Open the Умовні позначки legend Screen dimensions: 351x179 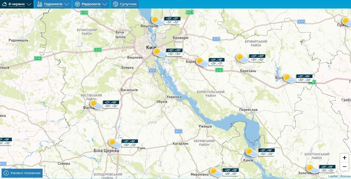pos(22,173)
